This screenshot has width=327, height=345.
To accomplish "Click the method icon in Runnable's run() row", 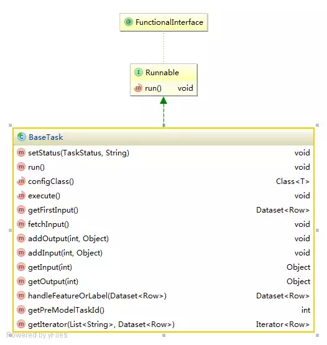I will coord(138,88).
